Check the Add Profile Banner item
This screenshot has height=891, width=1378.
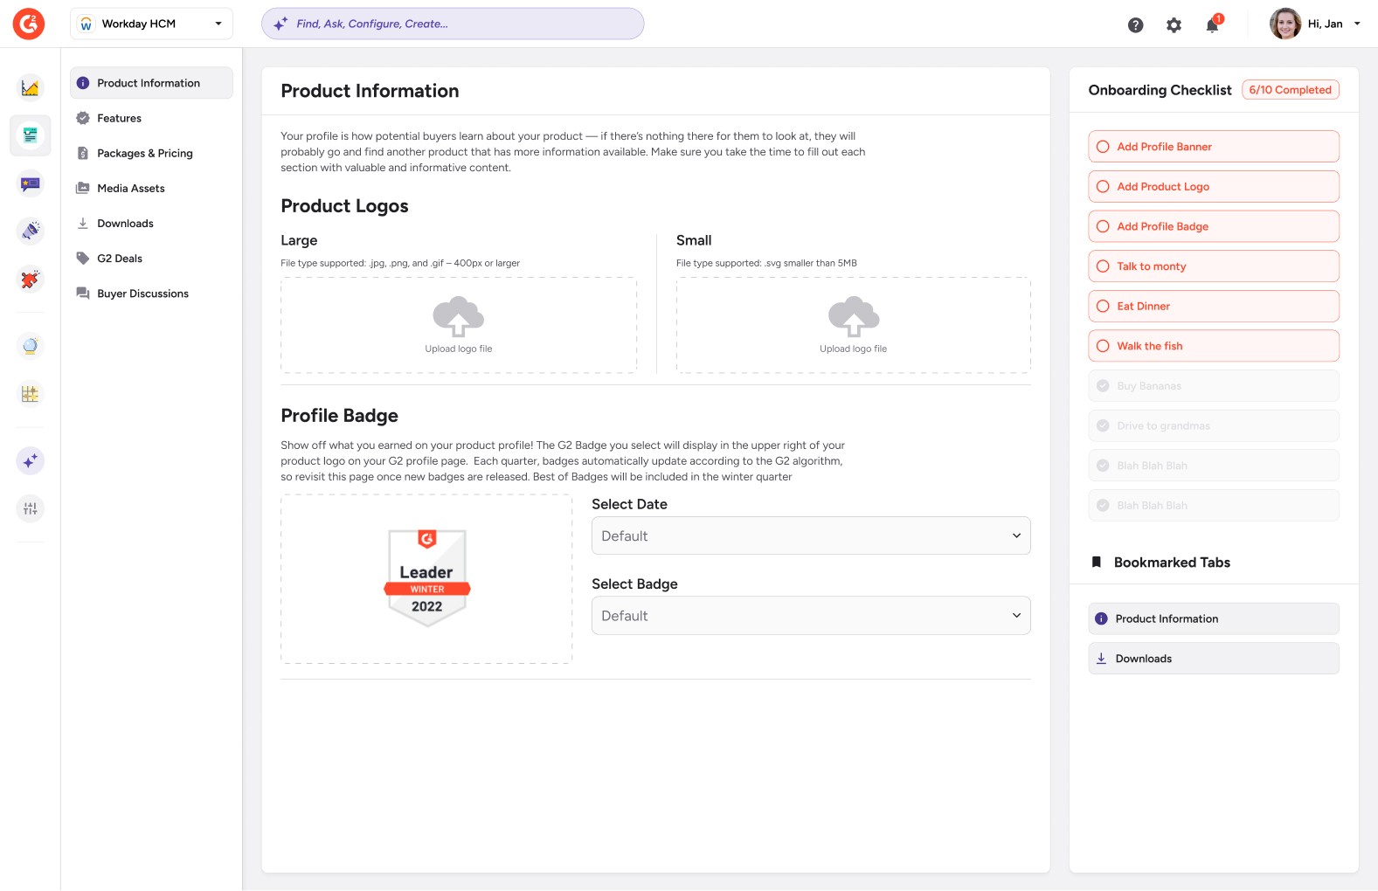(x=1103, y=147)
